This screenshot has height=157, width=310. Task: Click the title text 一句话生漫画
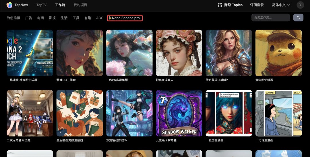264,140
